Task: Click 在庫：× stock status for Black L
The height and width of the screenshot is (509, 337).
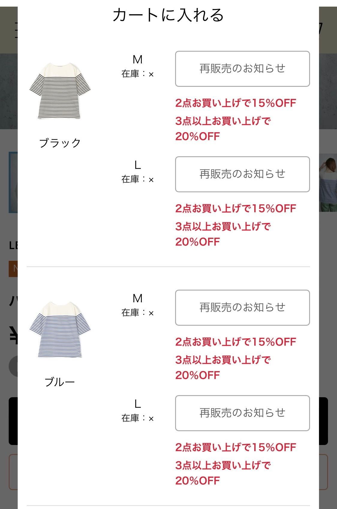Action: tap(138, 179)
